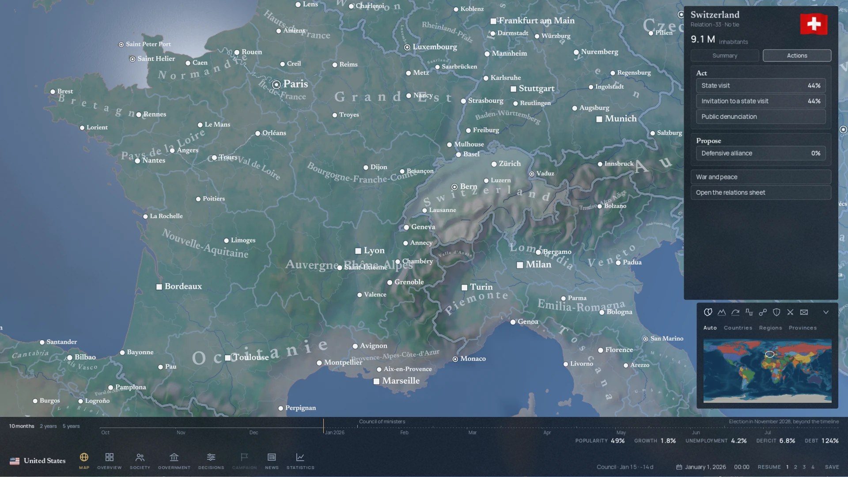
Task: Open the relations sheet
Action: [761, 193]
